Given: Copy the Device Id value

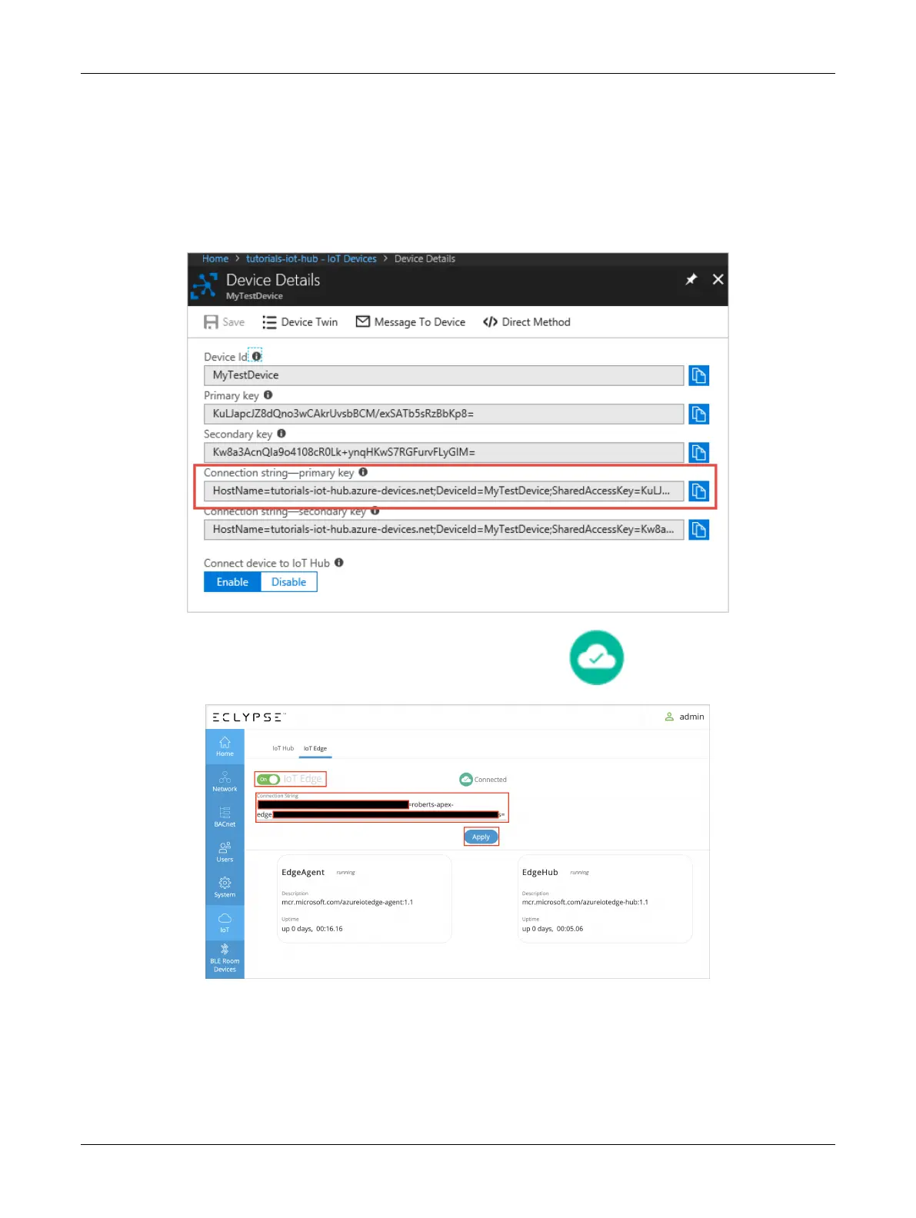Looking at the screenshot, I should (x=698, y=375).
